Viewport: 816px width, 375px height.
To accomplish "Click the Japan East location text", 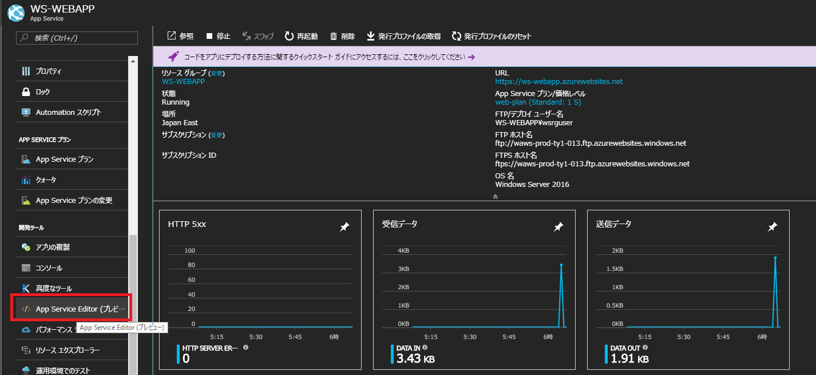I will tap(180, 123).
